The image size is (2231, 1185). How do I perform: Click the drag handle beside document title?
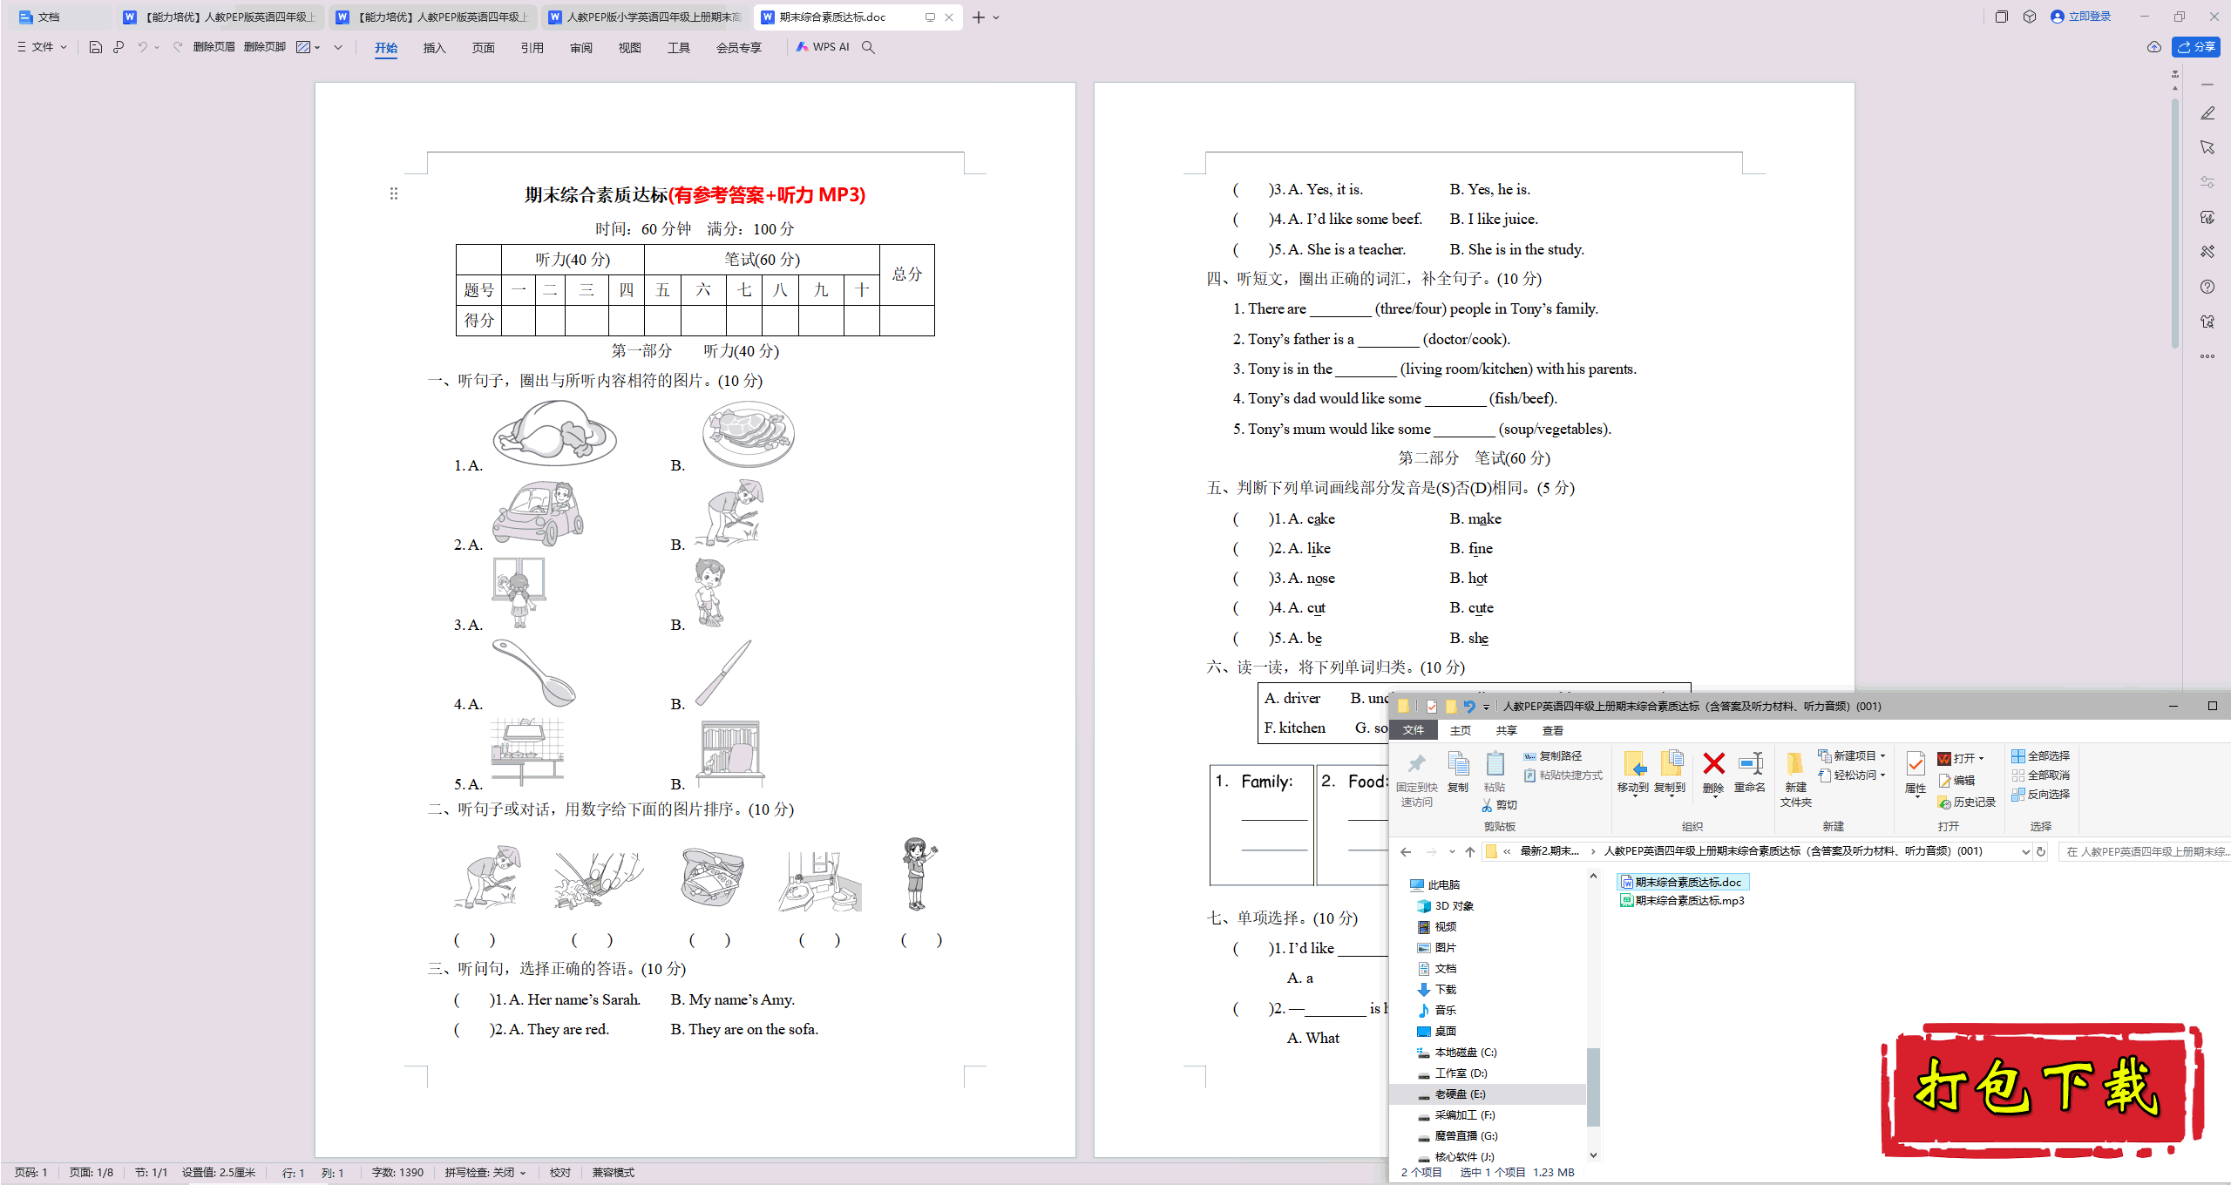tap(394, 193)
